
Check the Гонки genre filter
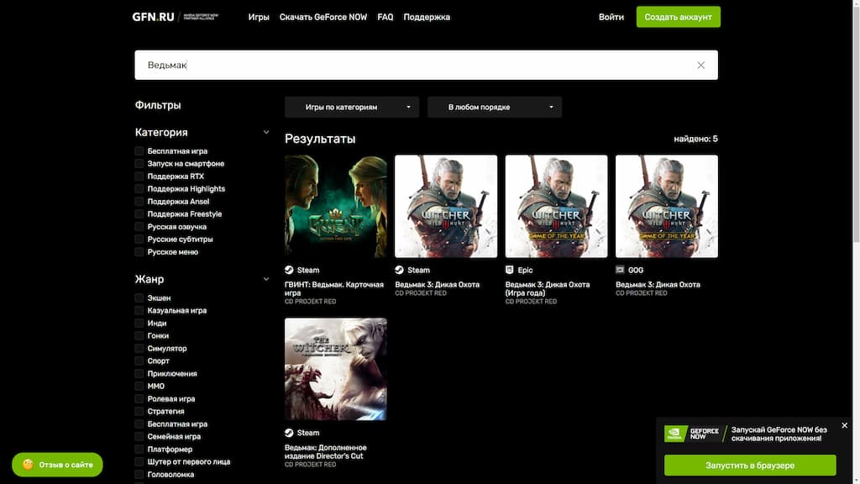click(x=139, y=336)
